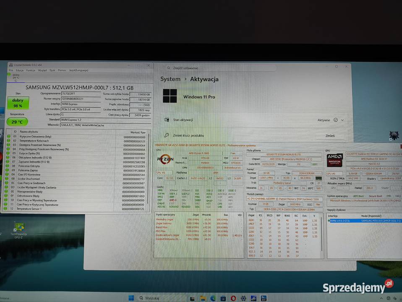
Task: Open the Witcher desktop shortcut icon
Action: [394, 135]
